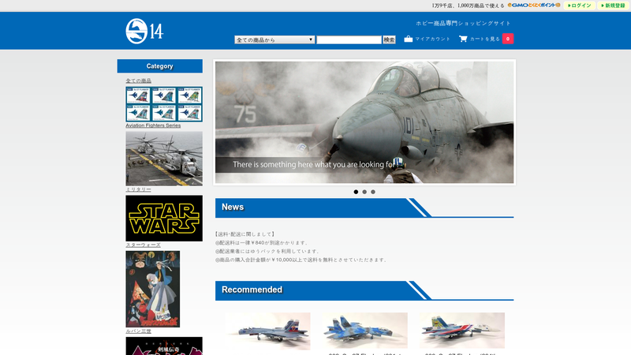Focus the product search text field
631x355 pixels.
pos(349,39)
